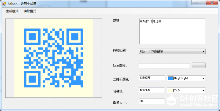Viewport: 220px width, 111px height.
Task: Click the pale yellow Info swatch
Action: point(171,90)
